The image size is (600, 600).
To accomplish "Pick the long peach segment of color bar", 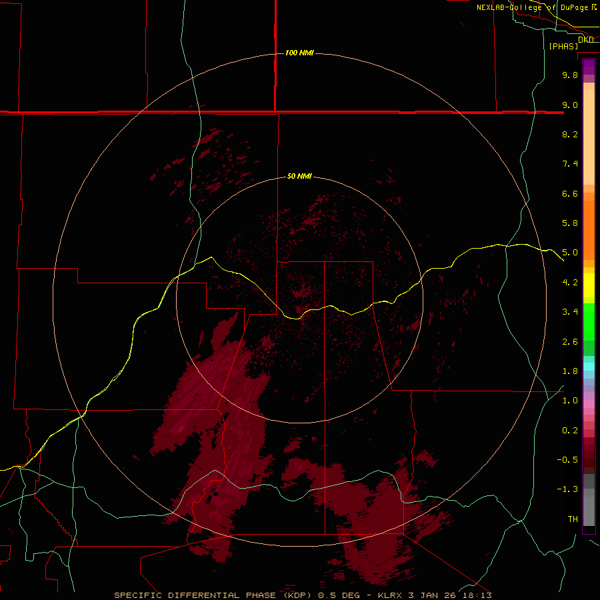I will [589, 138].
